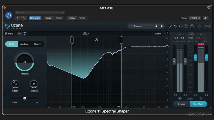This screenshot has width=214, height=120.
Task: Click the right output gain fader
Action: coord(207,58)
